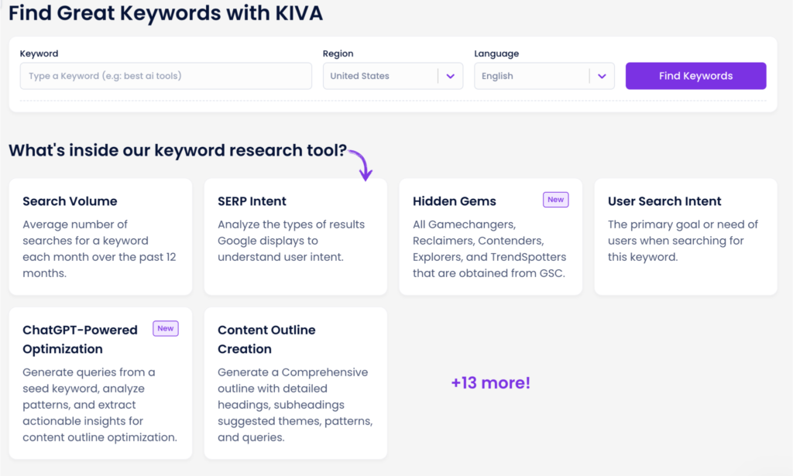Click the Keyword input field
793x476 pixels.
166,76
